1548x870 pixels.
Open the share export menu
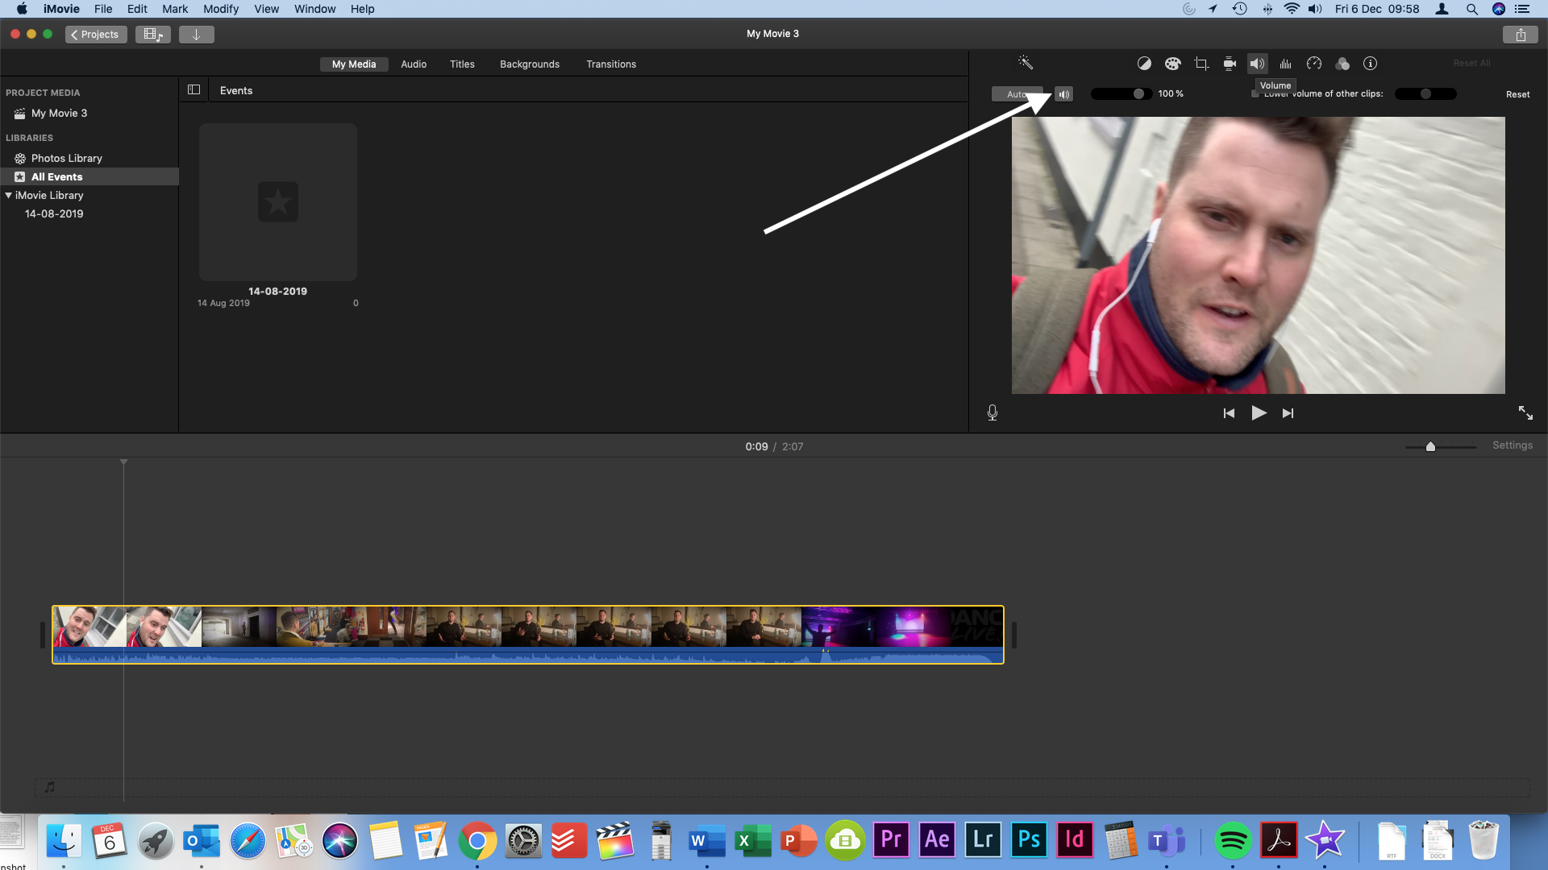point(1521,34)
